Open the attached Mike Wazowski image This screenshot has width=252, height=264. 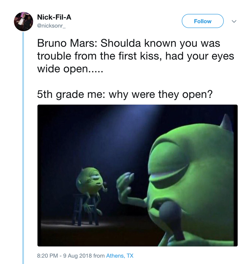click(x=137, y=175)
